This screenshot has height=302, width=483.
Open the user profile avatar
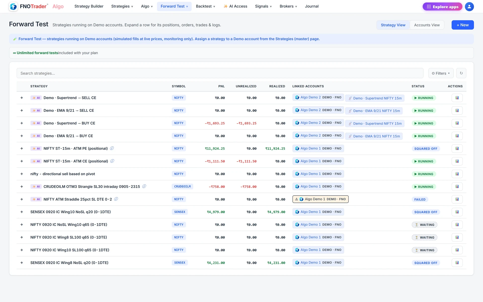pos(469,7)
